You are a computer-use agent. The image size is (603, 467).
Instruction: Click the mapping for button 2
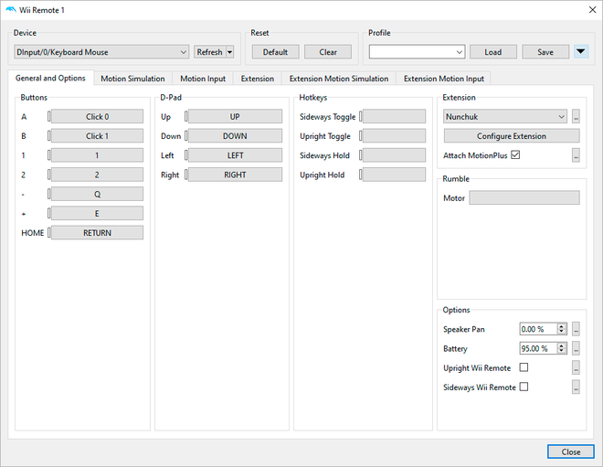click(97, 175)
